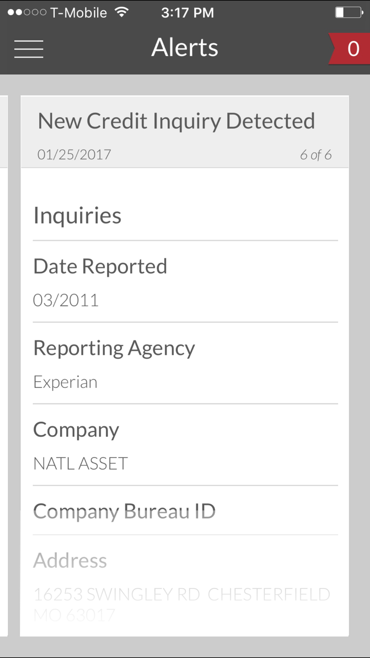Select the New Credit Inquiry Detected header
Screen dimensions: 370x658
[x=176, y=121]
